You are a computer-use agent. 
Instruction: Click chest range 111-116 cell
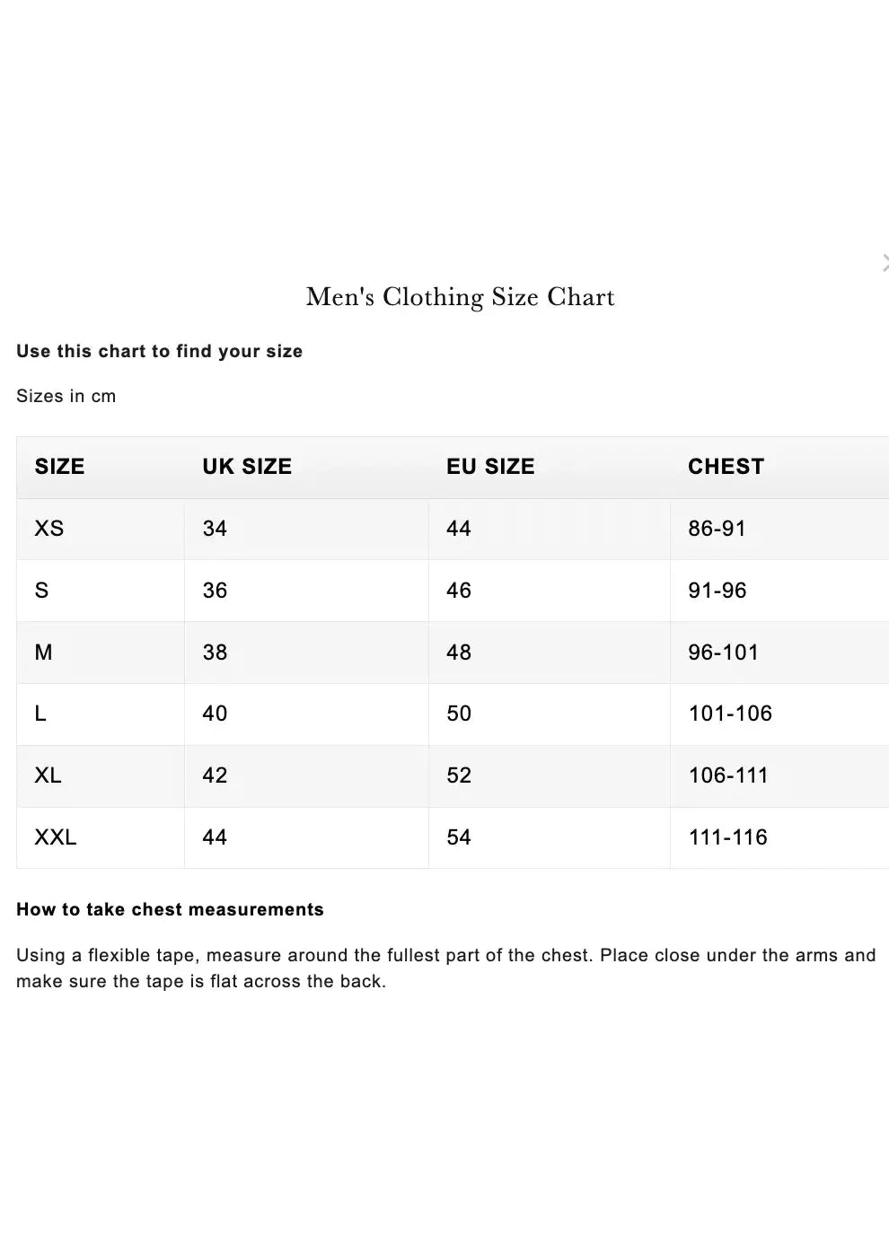pos(727,837)
